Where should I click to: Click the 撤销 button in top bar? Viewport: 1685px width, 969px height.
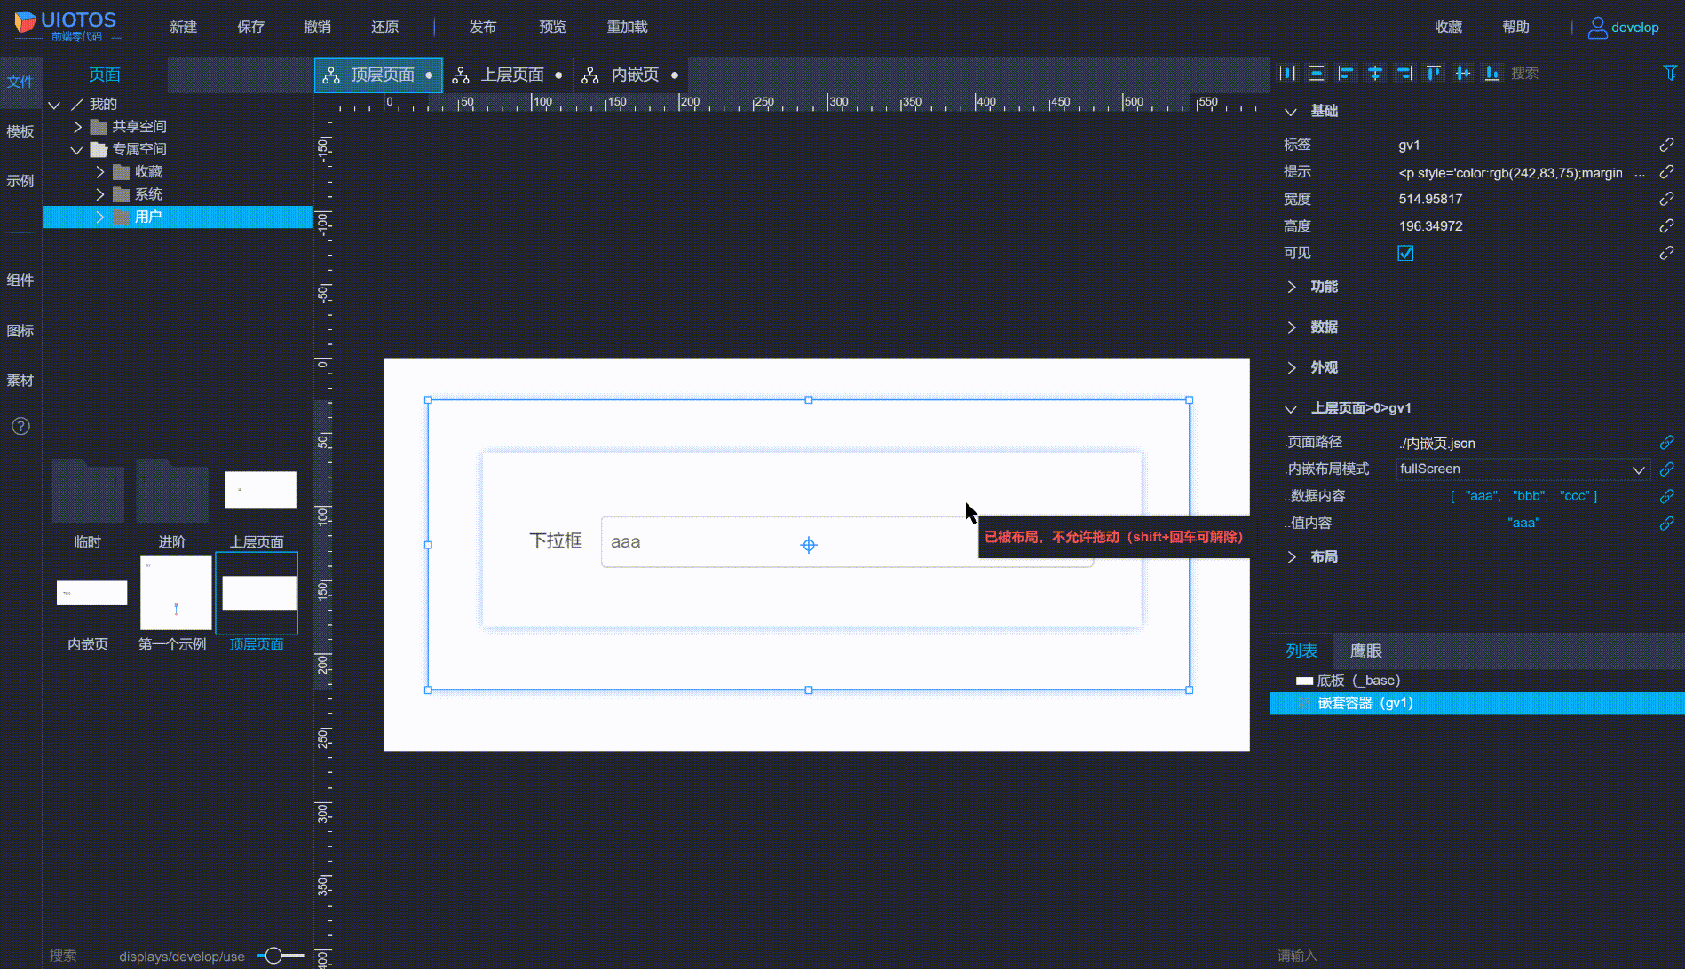coord(318,27)
